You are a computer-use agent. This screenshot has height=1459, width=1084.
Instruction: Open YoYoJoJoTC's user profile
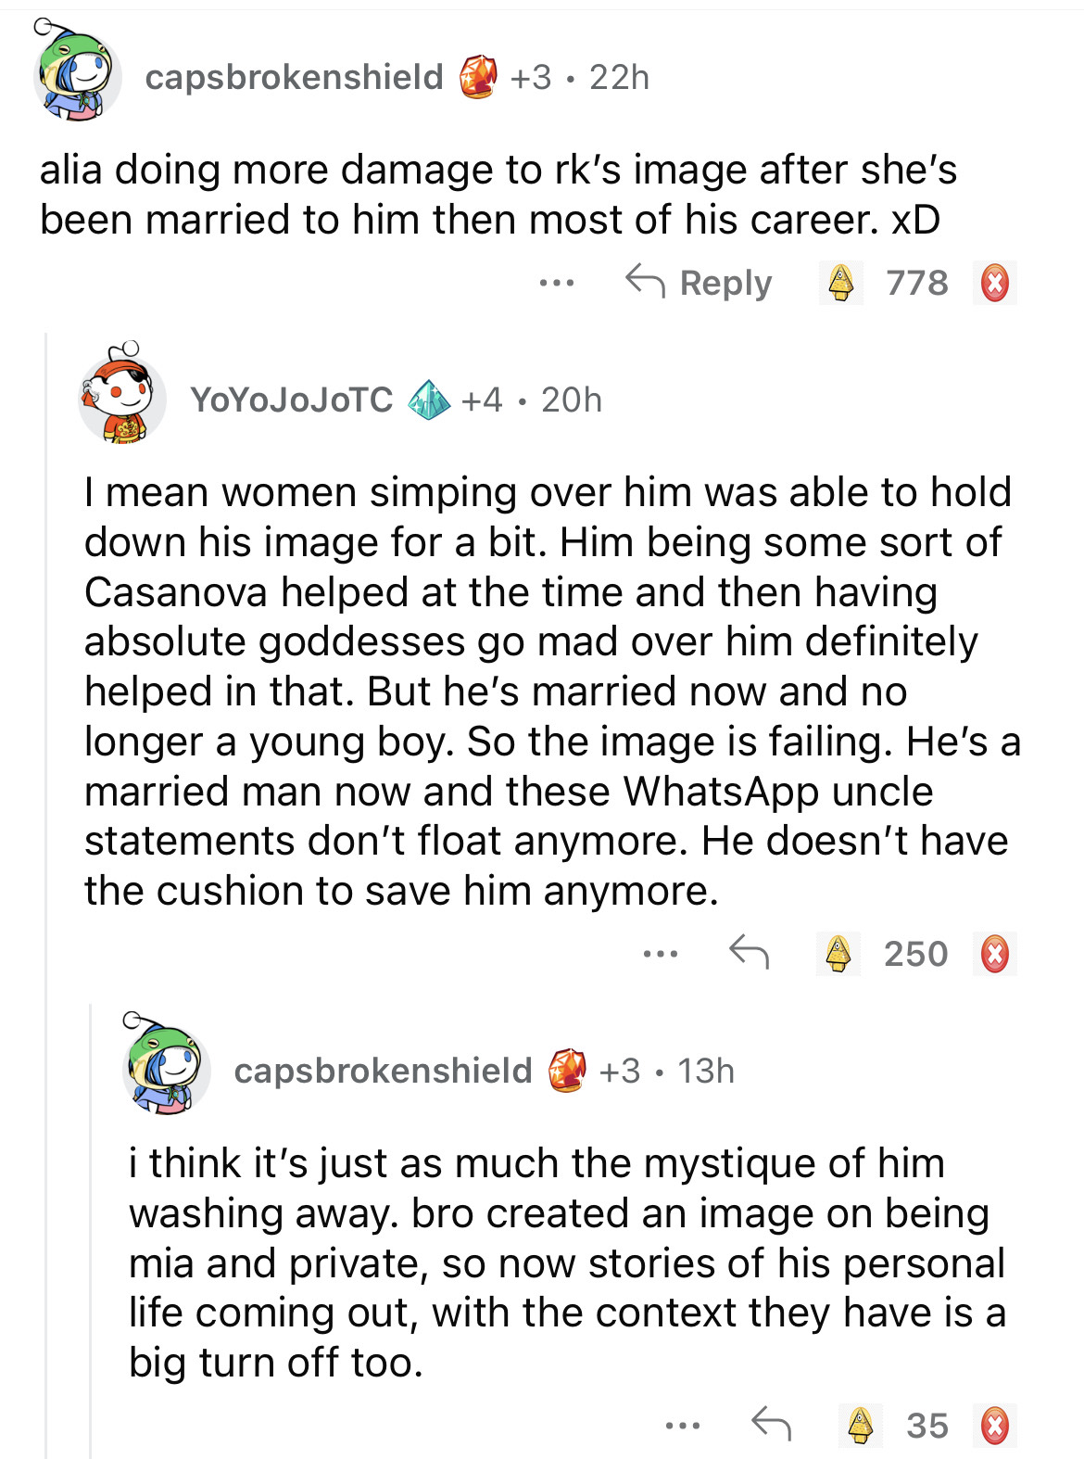tap(292, 400)
